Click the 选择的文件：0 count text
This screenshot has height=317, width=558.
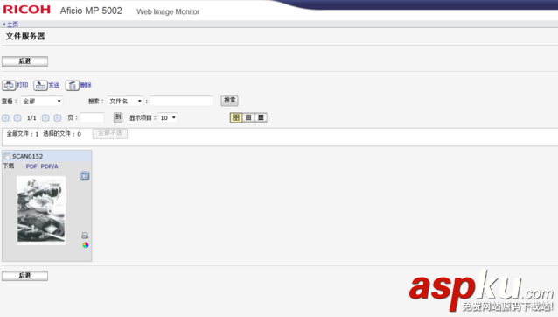[x=62, y=134]
